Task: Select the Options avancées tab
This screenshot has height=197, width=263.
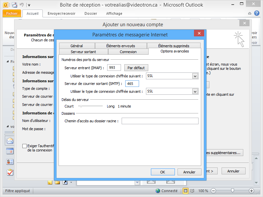Action: 175,51
